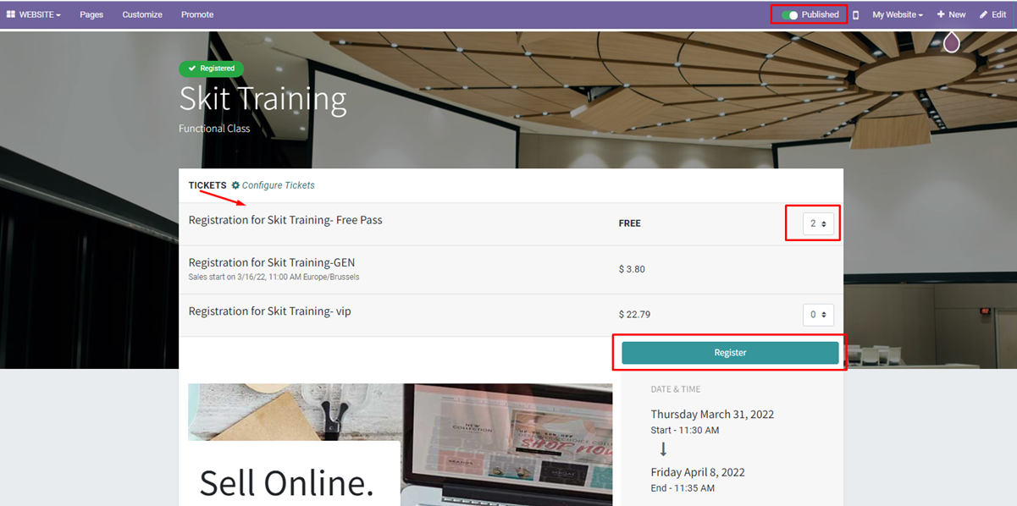
Task: Open vip ticket quantity dropdown
Action: (817, 315)
